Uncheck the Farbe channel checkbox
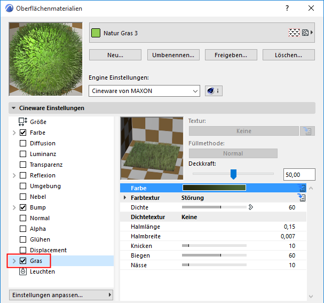 tap(23, 133)
